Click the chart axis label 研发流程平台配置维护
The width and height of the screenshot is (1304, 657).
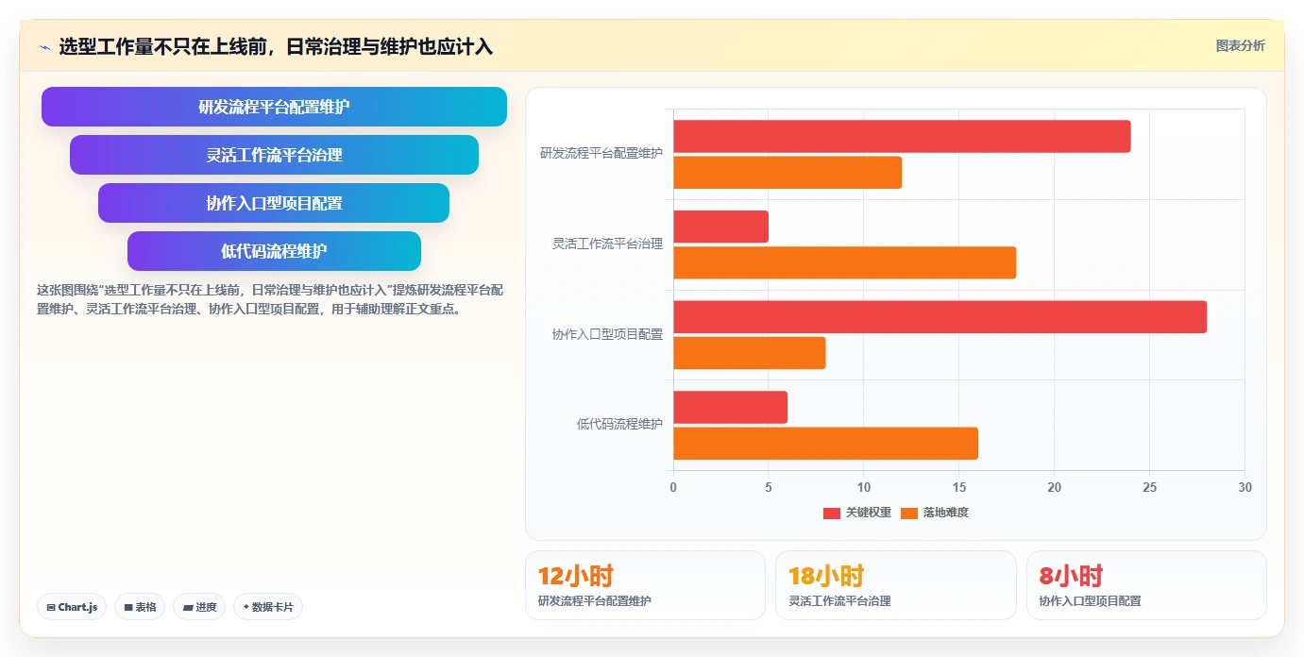point(601,153)
